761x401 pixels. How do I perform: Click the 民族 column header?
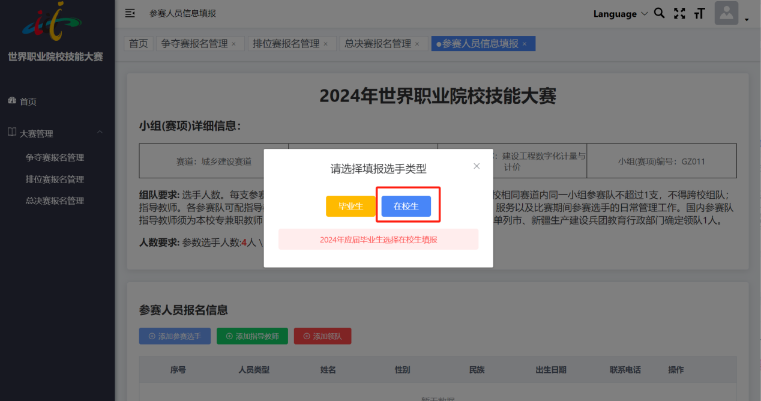(x=477, y=370)
